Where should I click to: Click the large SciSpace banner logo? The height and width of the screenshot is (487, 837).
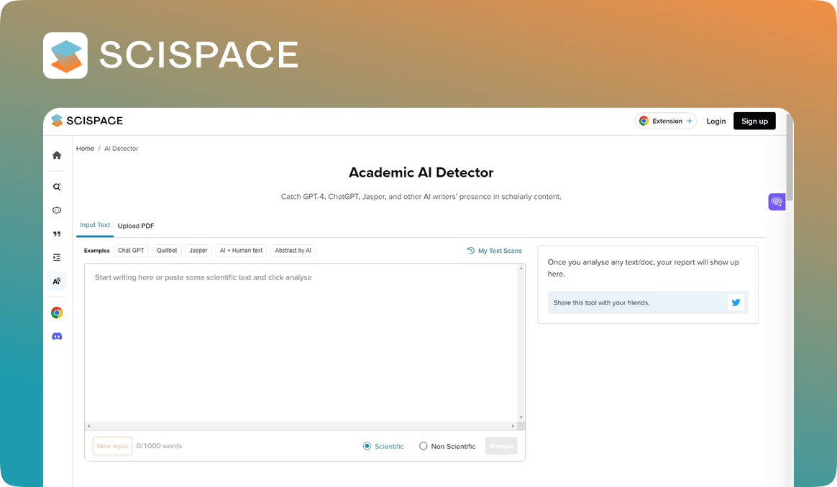[x=171, y=55]
